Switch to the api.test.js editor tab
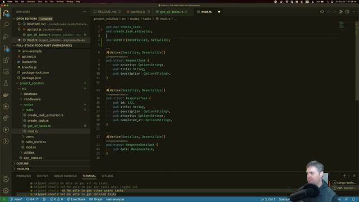Image resolution: width=359 pixels, height=202 pixels. pyautogui.click(x=138, y=12)
